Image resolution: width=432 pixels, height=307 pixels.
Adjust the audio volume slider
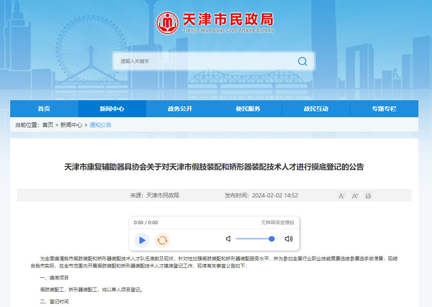pyautogui.click(x=259, y=239)
